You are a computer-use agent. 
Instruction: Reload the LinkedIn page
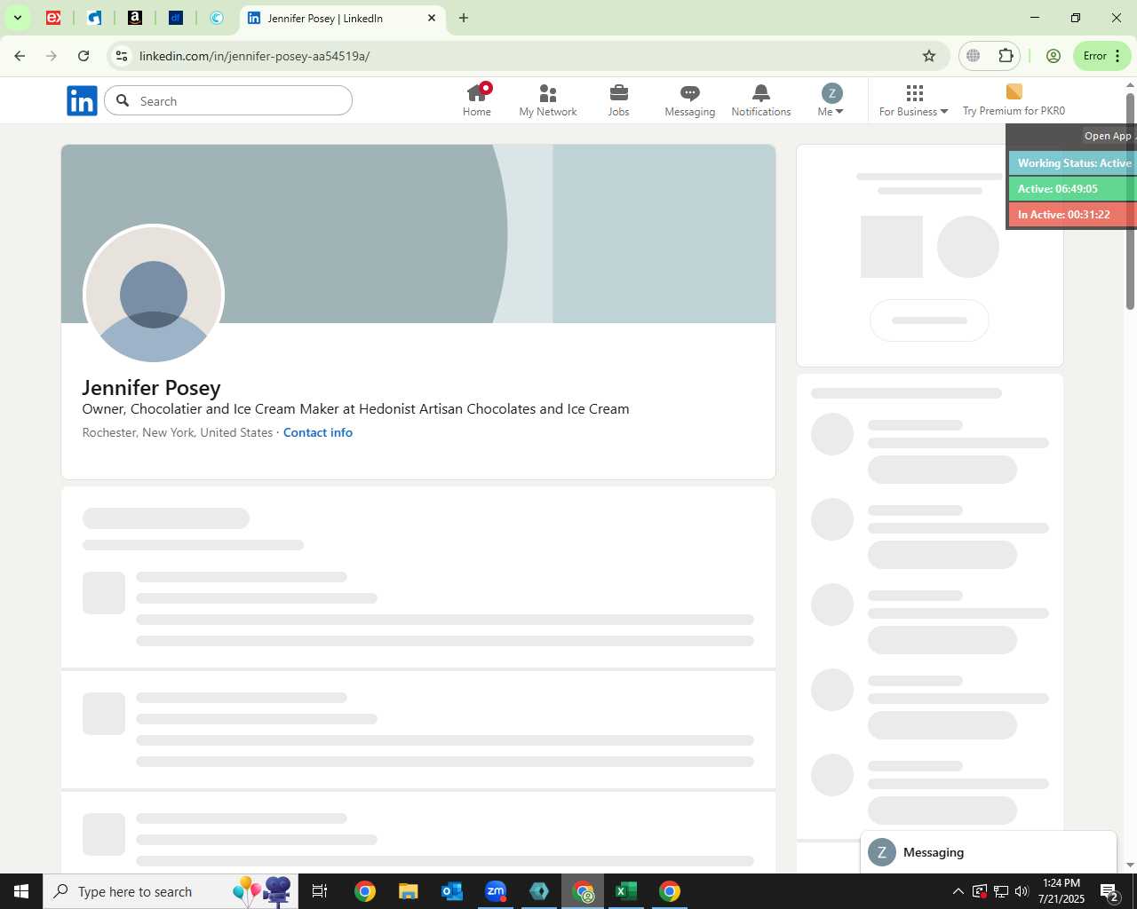pyautogui.click(x=83, y=56)
